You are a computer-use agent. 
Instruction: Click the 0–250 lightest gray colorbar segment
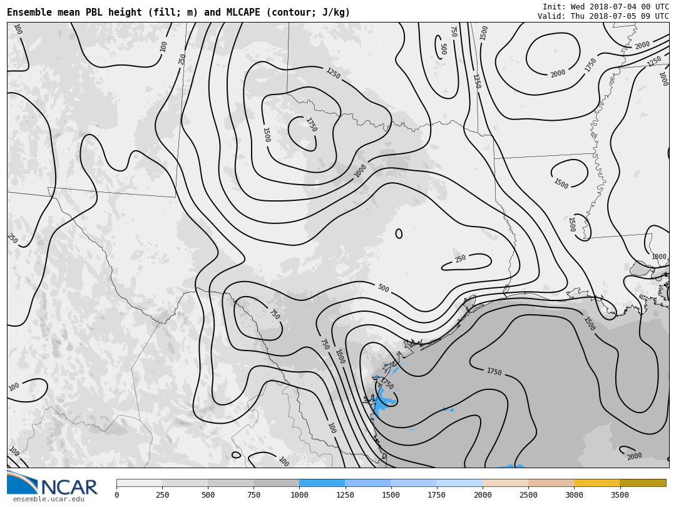139,483
